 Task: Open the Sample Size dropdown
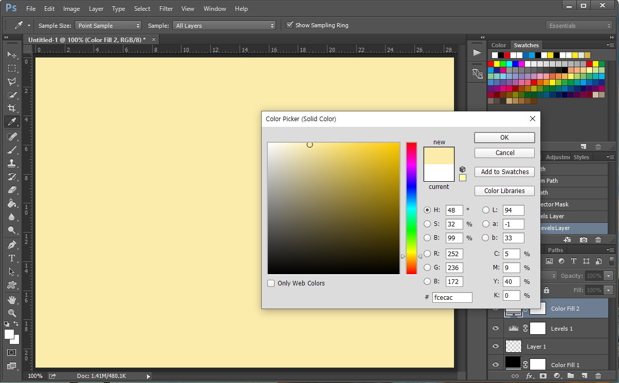point(108,26)
